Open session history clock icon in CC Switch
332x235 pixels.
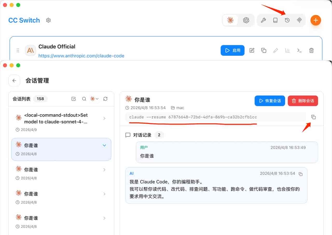click(287, 20)
